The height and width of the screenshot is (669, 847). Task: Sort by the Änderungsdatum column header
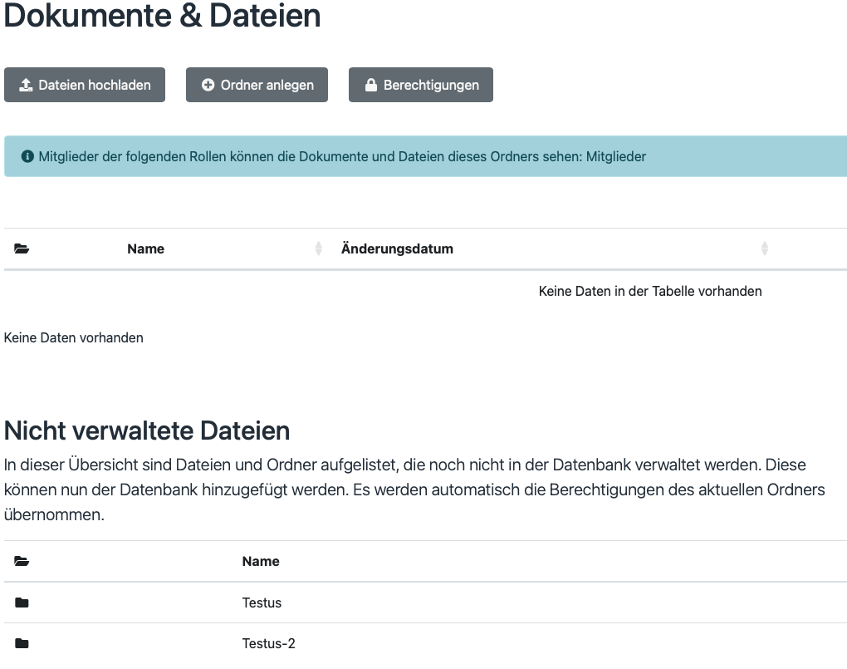[397, 248]
